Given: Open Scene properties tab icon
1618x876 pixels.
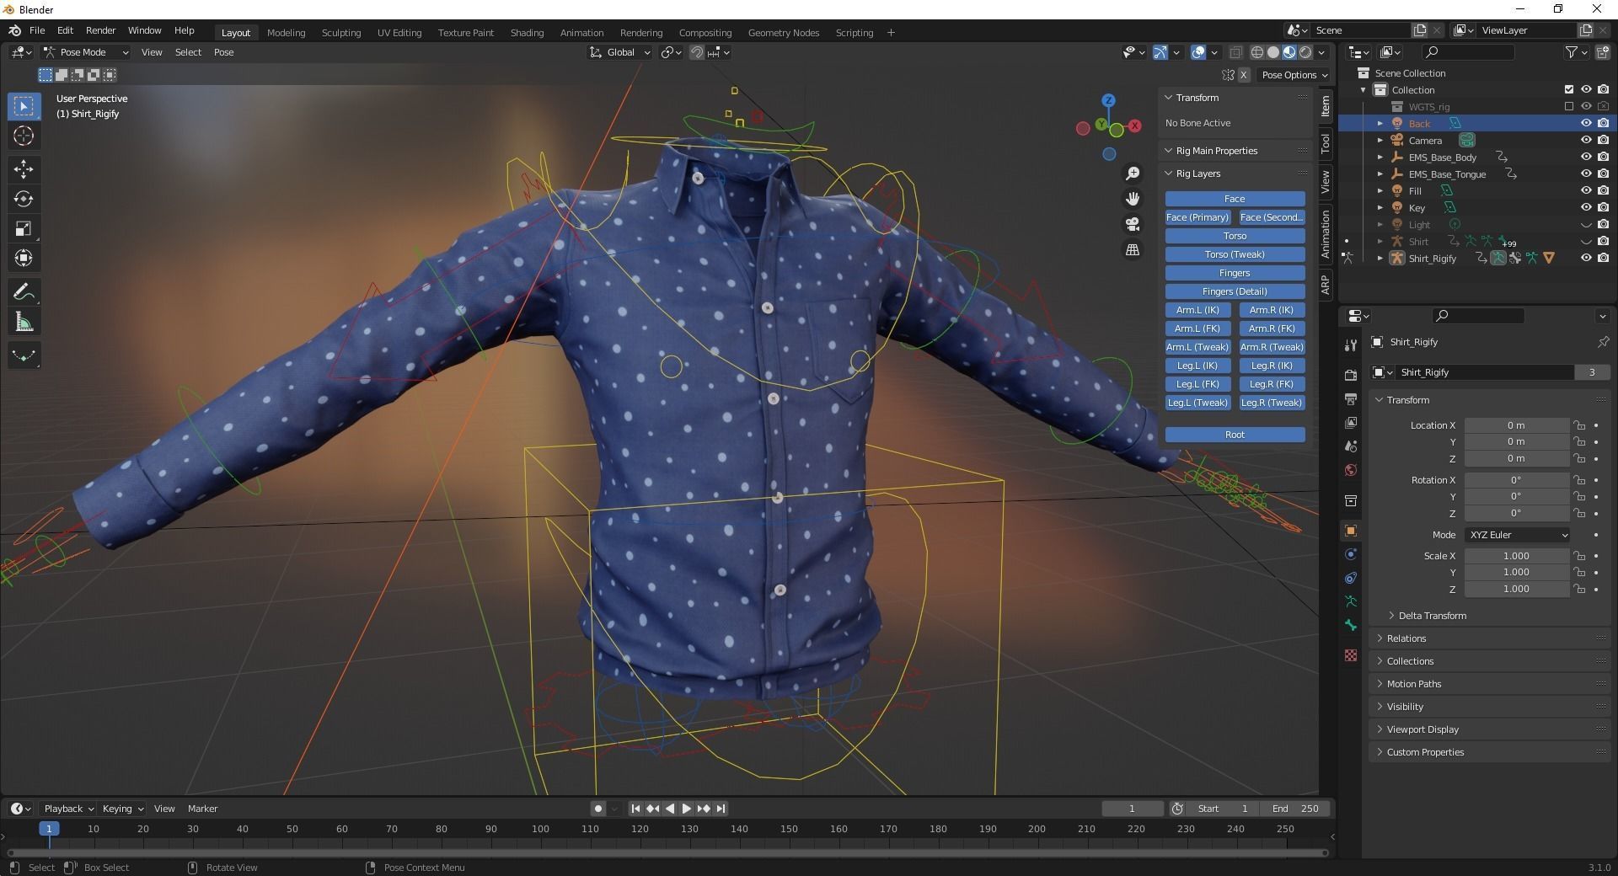Looking at the screenshot, I should click(1351, 446).
